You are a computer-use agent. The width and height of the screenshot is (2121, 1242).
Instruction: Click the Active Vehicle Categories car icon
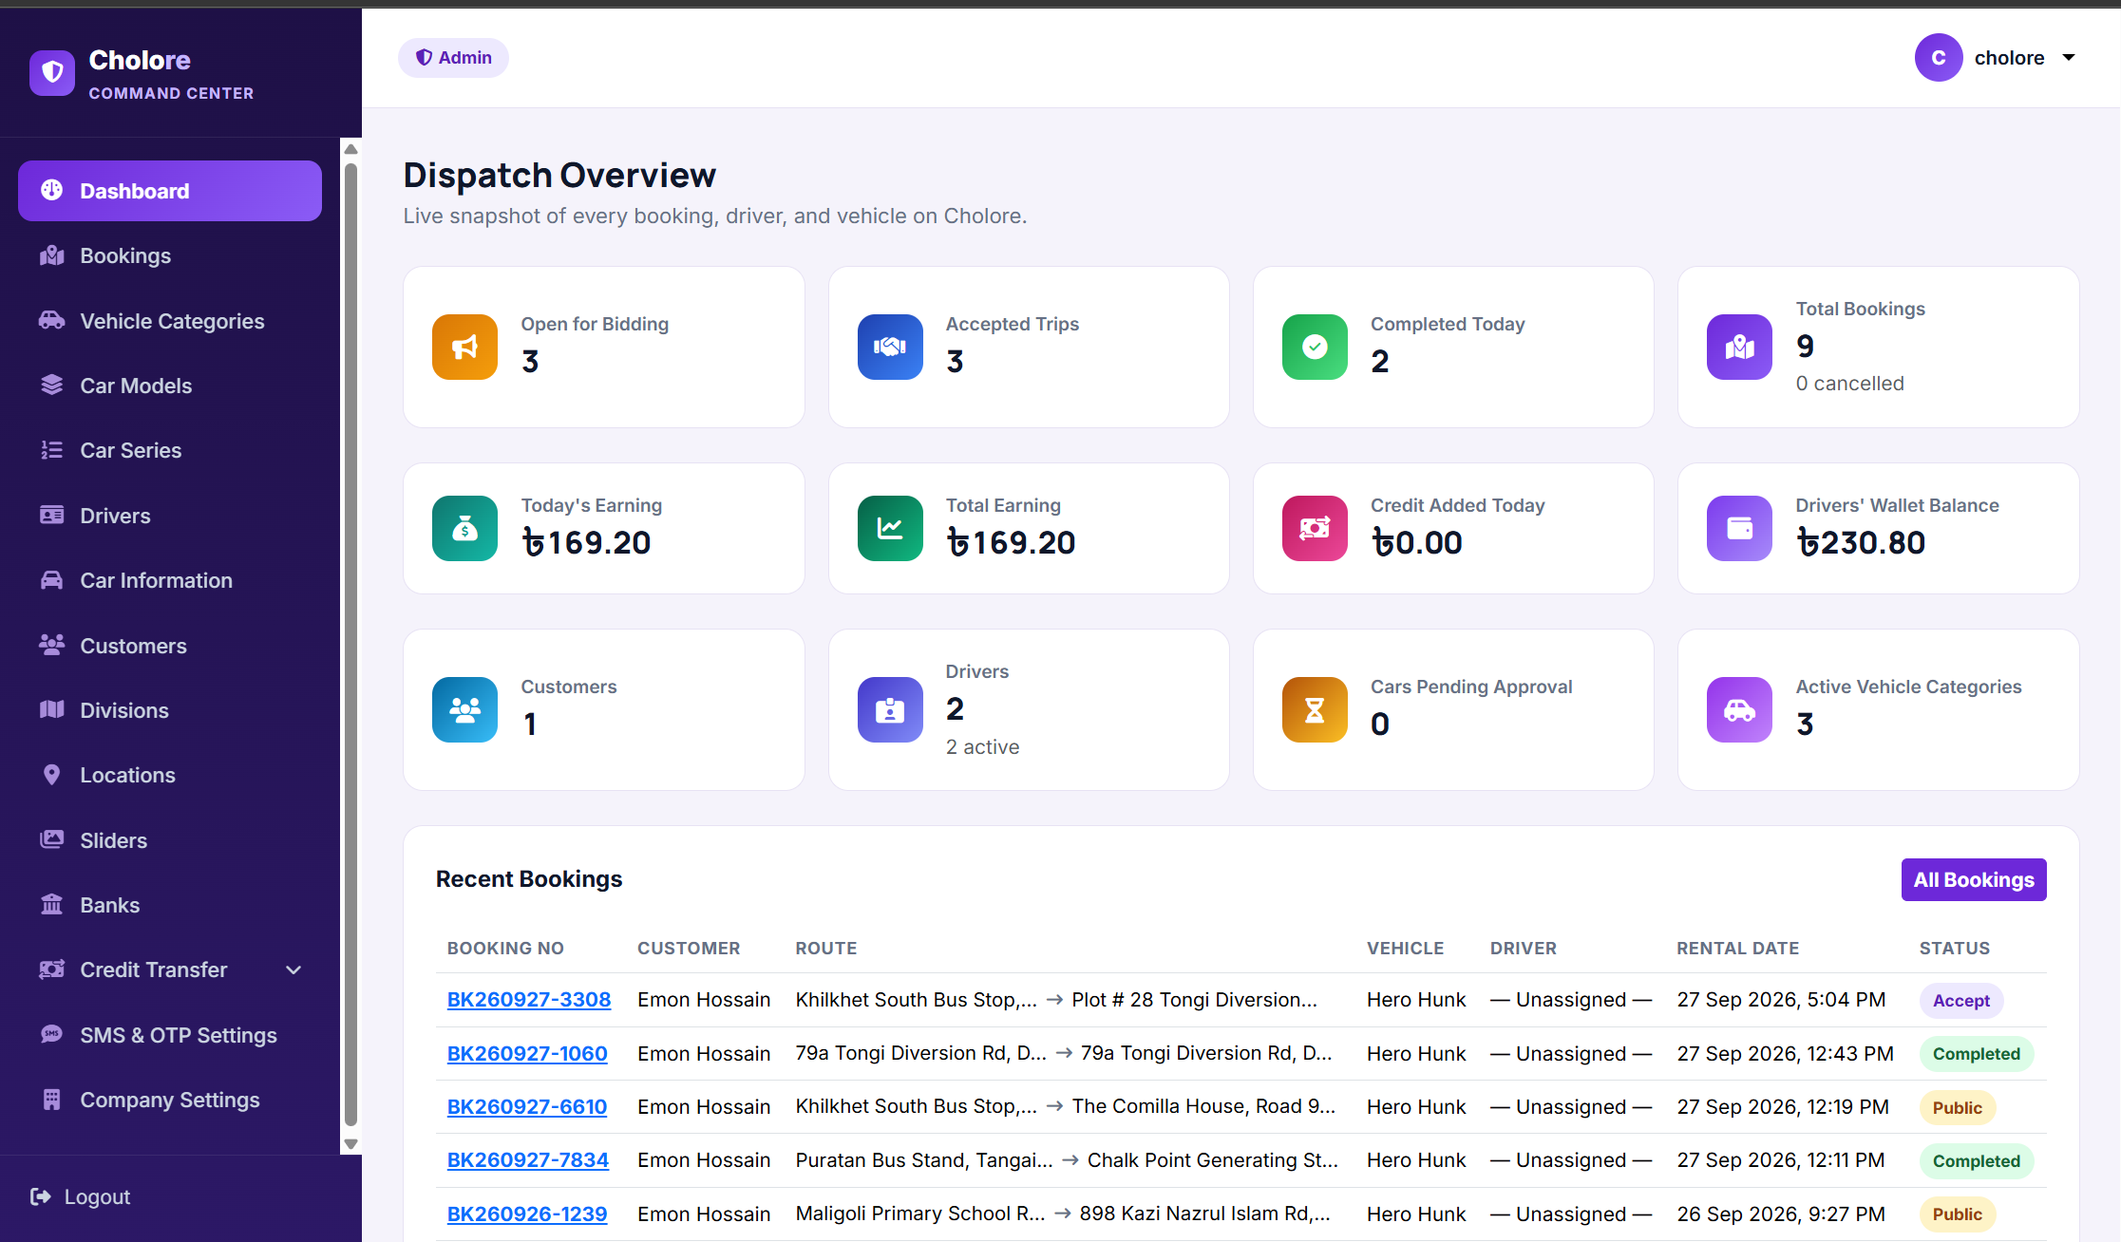(1739, 709)
